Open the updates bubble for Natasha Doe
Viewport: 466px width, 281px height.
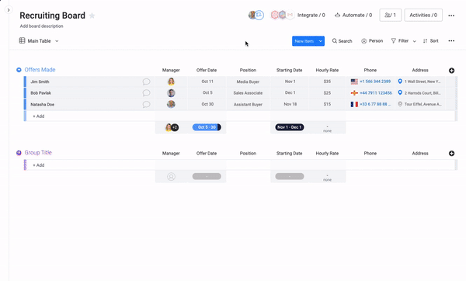pos(146,104)
